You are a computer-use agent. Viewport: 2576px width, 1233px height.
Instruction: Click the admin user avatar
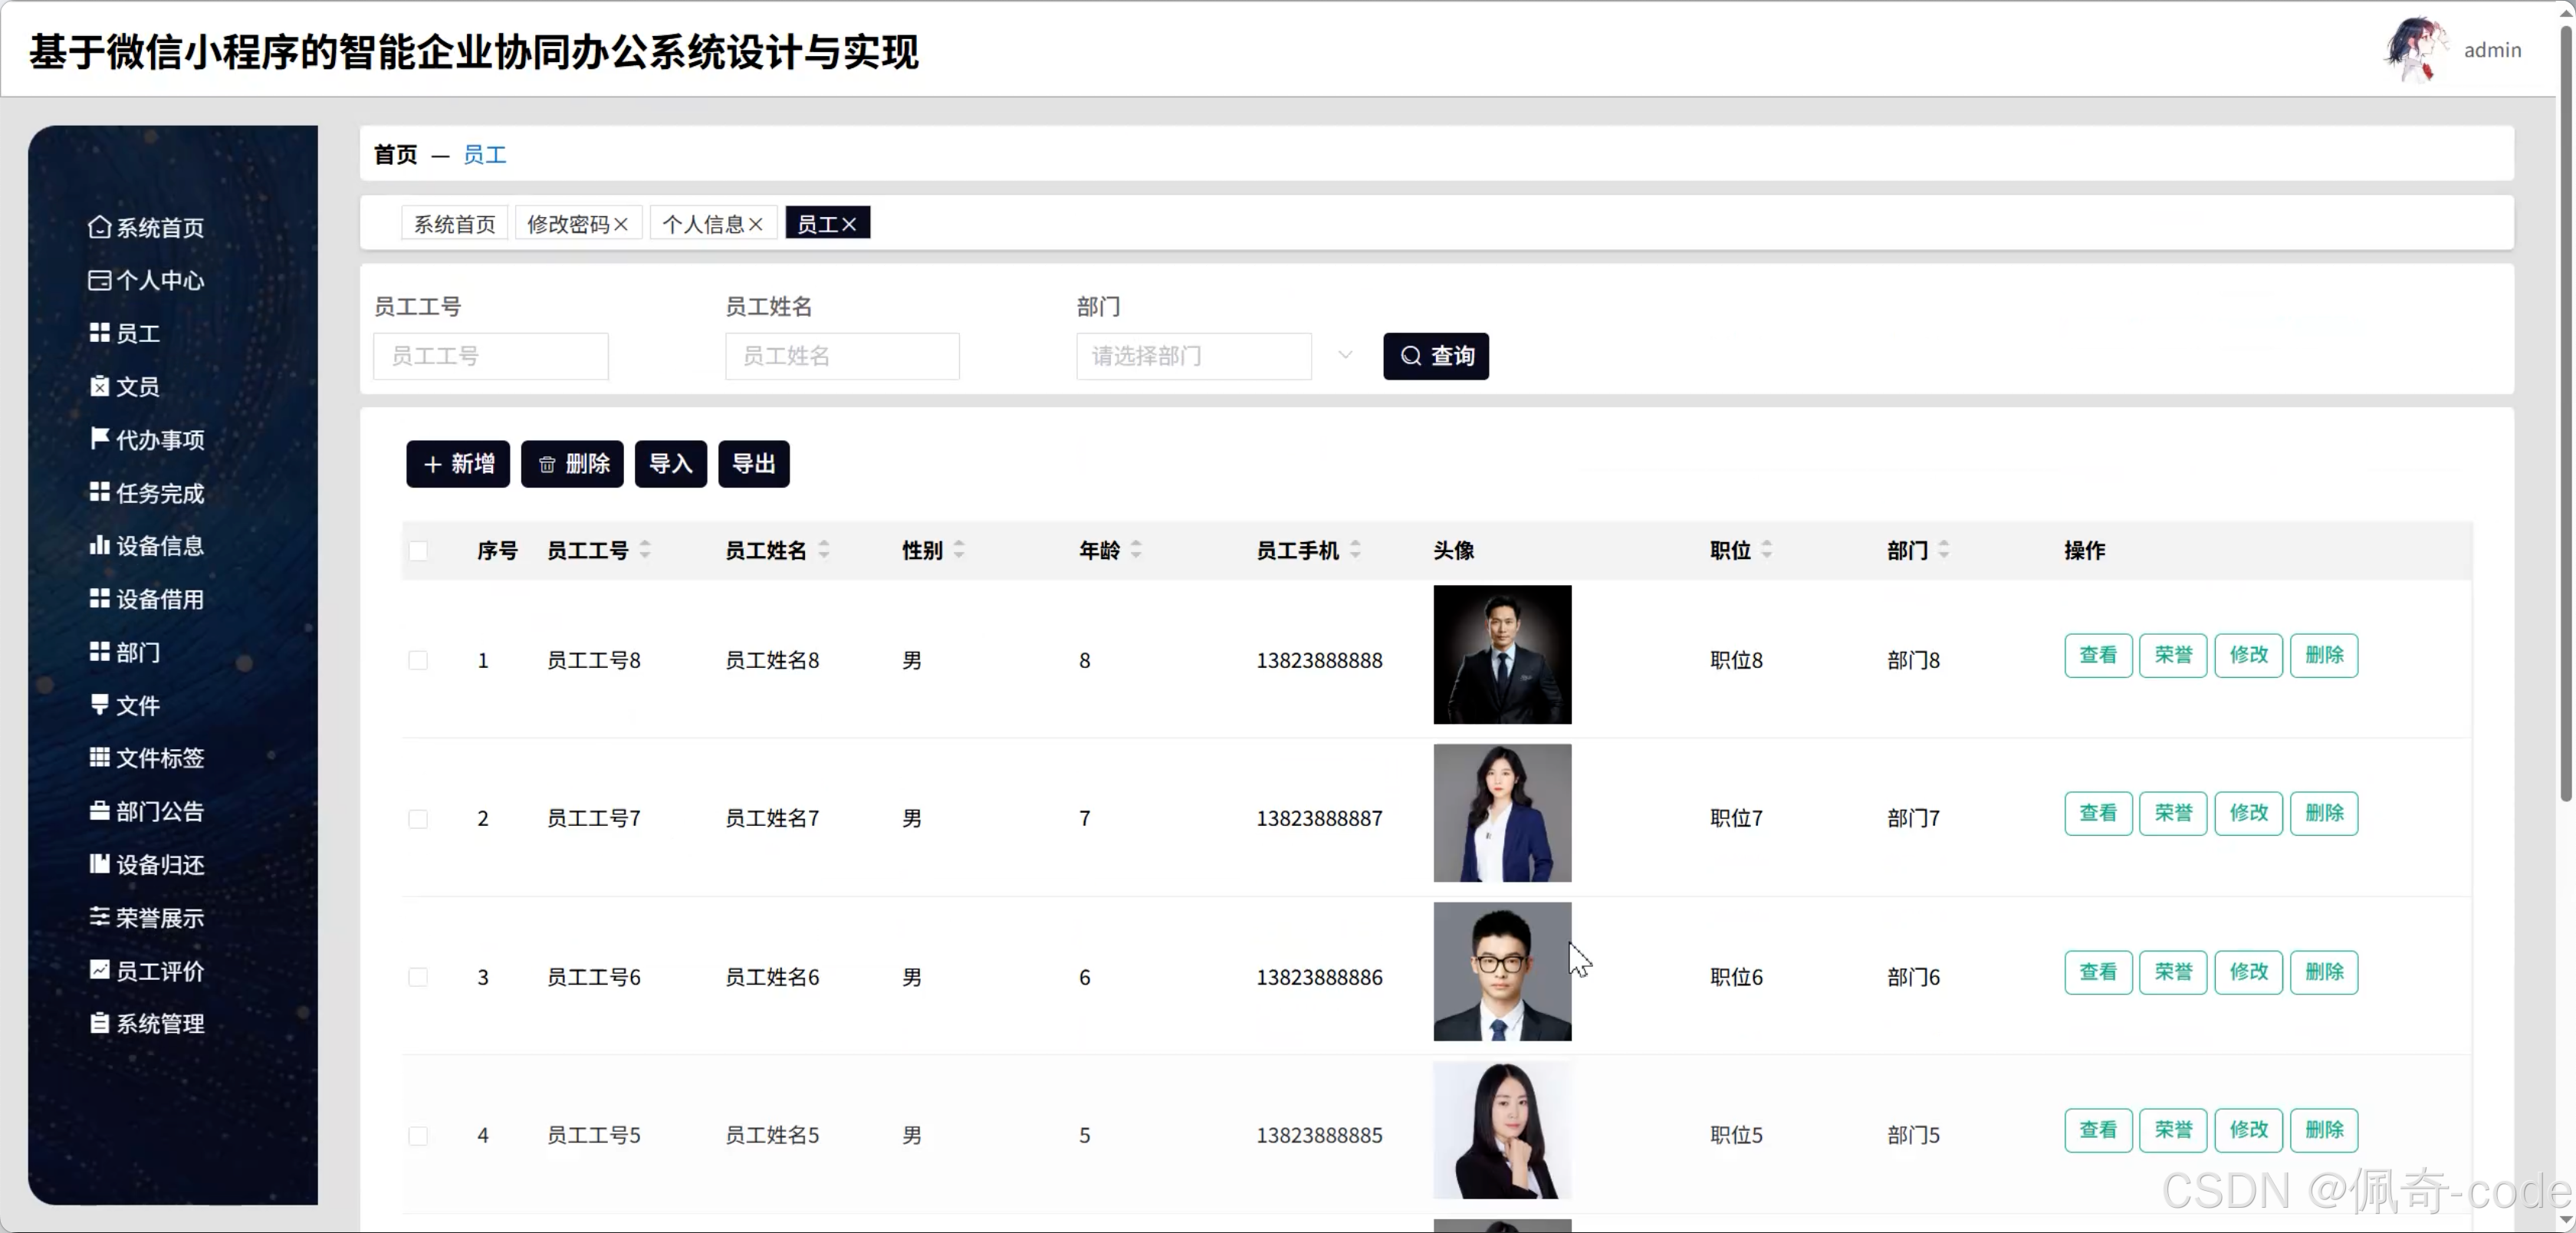(x=2416, y=49)
